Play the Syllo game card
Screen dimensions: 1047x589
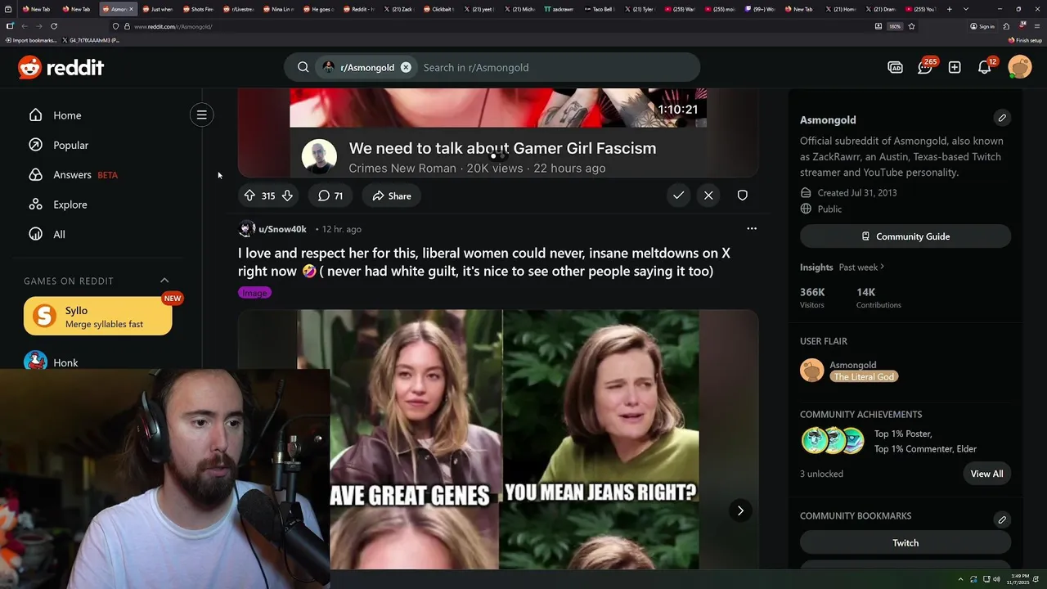point(98,317)
